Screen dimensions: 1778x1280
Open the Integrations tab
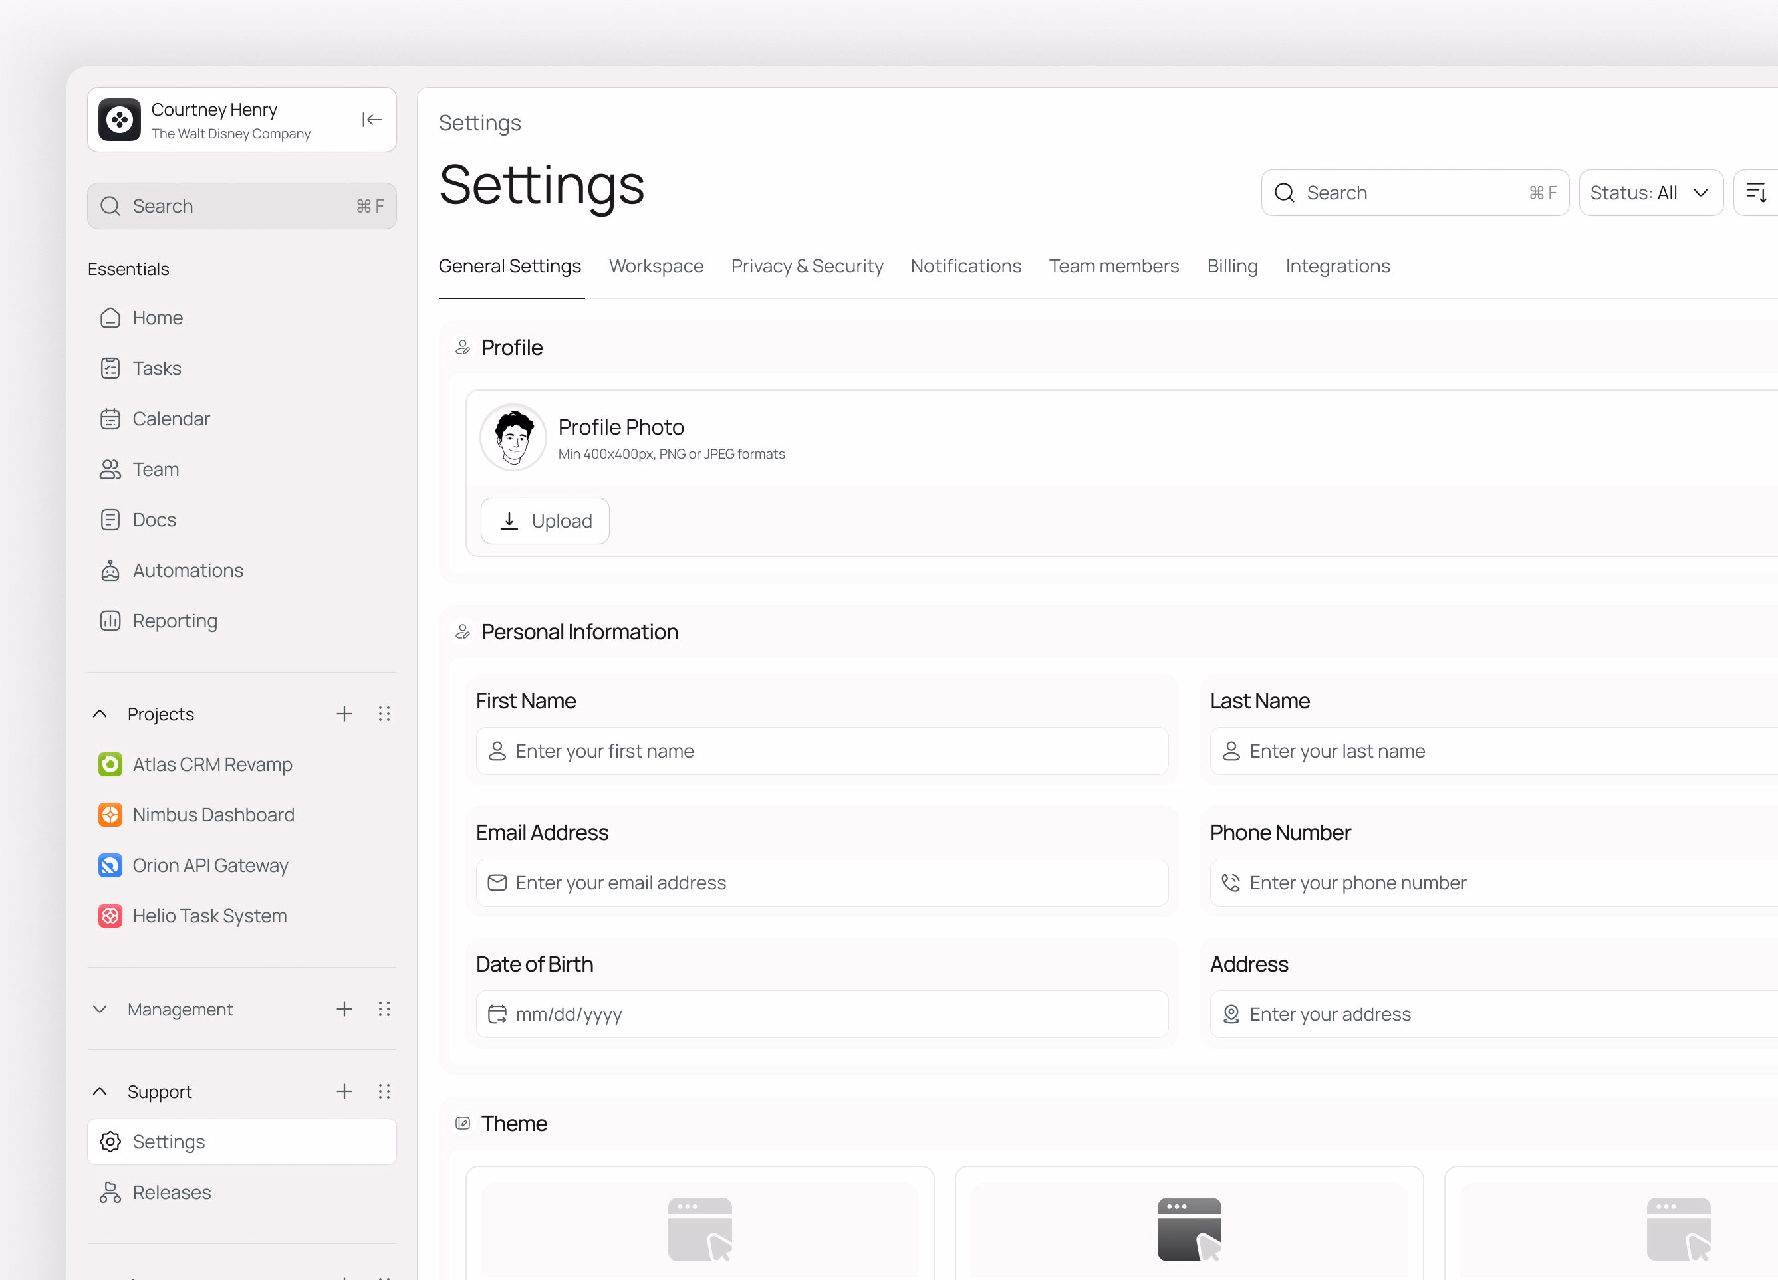[x=1338, y=267]
